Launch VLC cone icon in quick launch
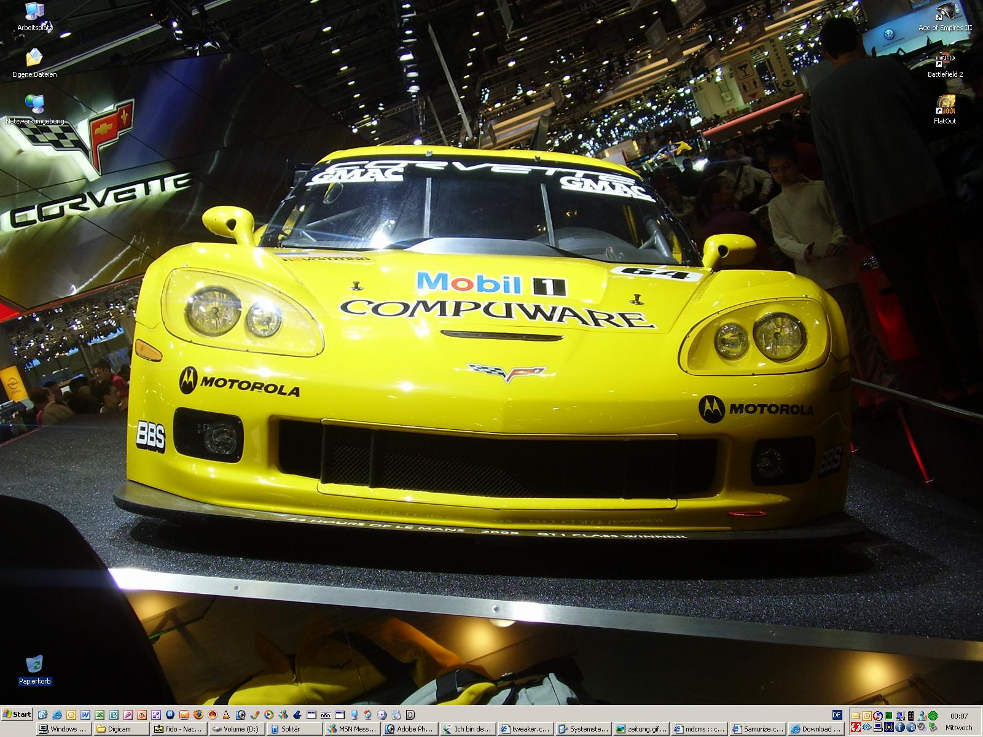This screenshot has height=737, width=983. pos(226,715)
